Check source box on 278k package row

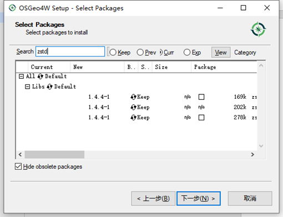[201, 118]
